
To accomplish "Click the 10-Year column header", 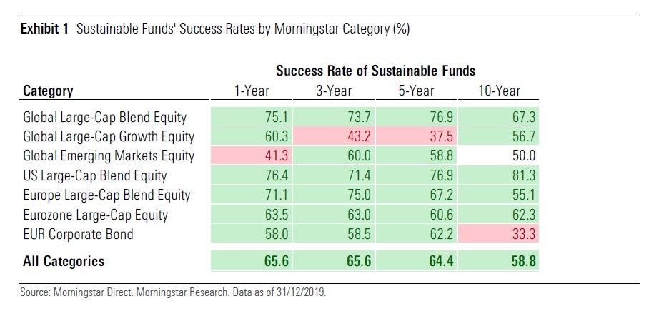I will pos(499,91).
